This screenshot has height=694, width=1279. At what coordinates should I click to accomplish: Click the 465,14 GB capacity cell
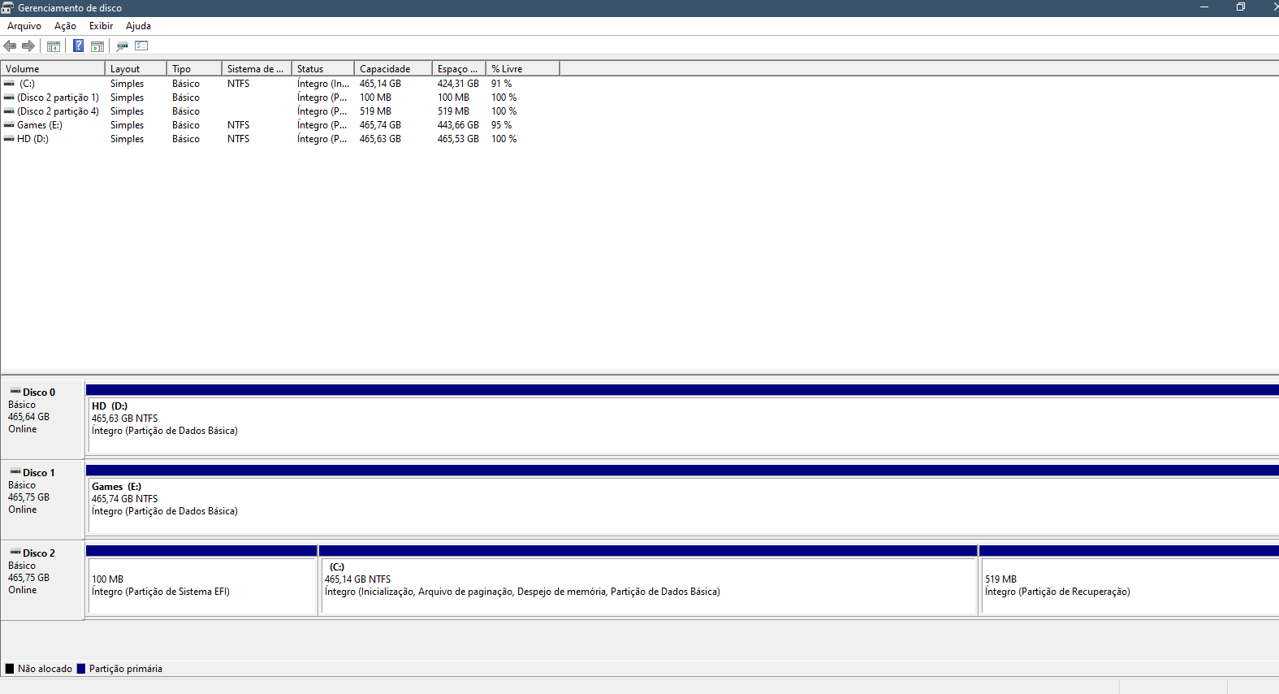click(380, 84)
